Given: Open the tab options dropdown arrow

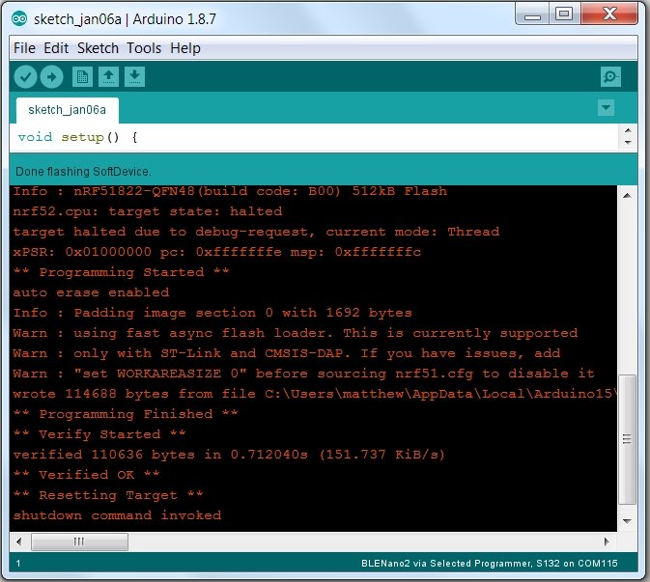Looking at the screenshot, I should [x=607, y=108].
